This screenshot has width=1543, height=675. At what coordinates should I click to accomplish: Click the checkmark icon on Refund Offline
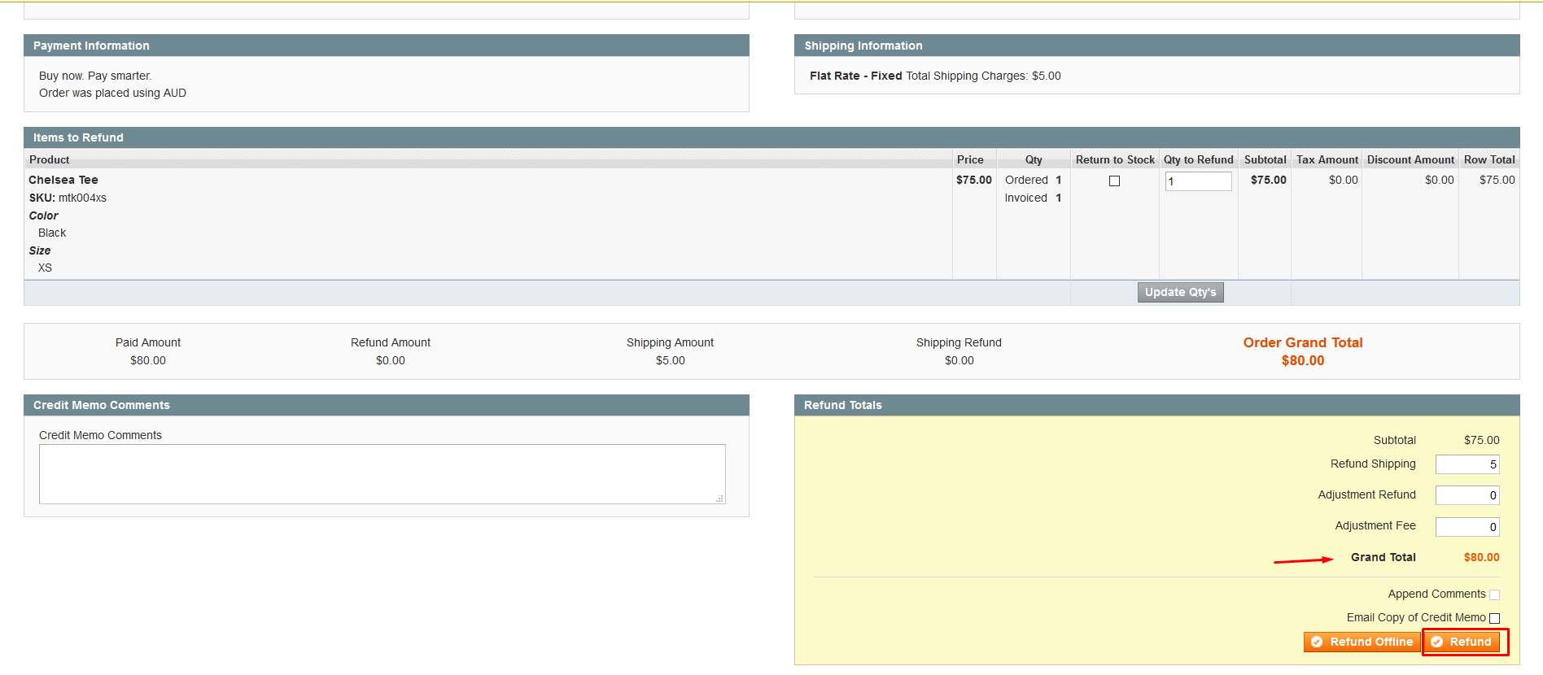[1317, 642]
